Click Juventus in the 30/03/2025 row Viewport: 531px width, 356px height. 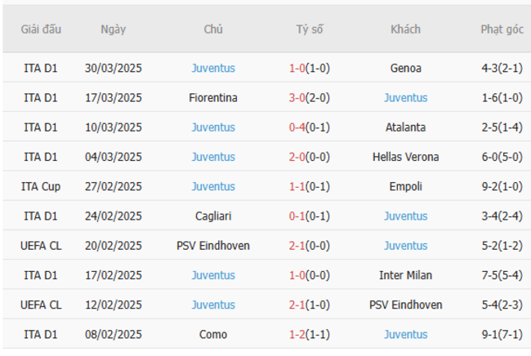tap(213, 69)
